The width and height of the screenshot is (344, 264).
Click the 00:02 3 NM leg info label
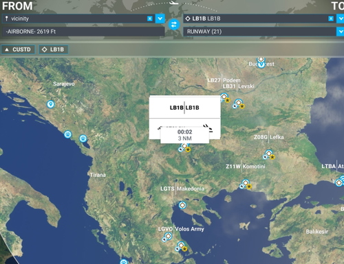click(184, 135)
